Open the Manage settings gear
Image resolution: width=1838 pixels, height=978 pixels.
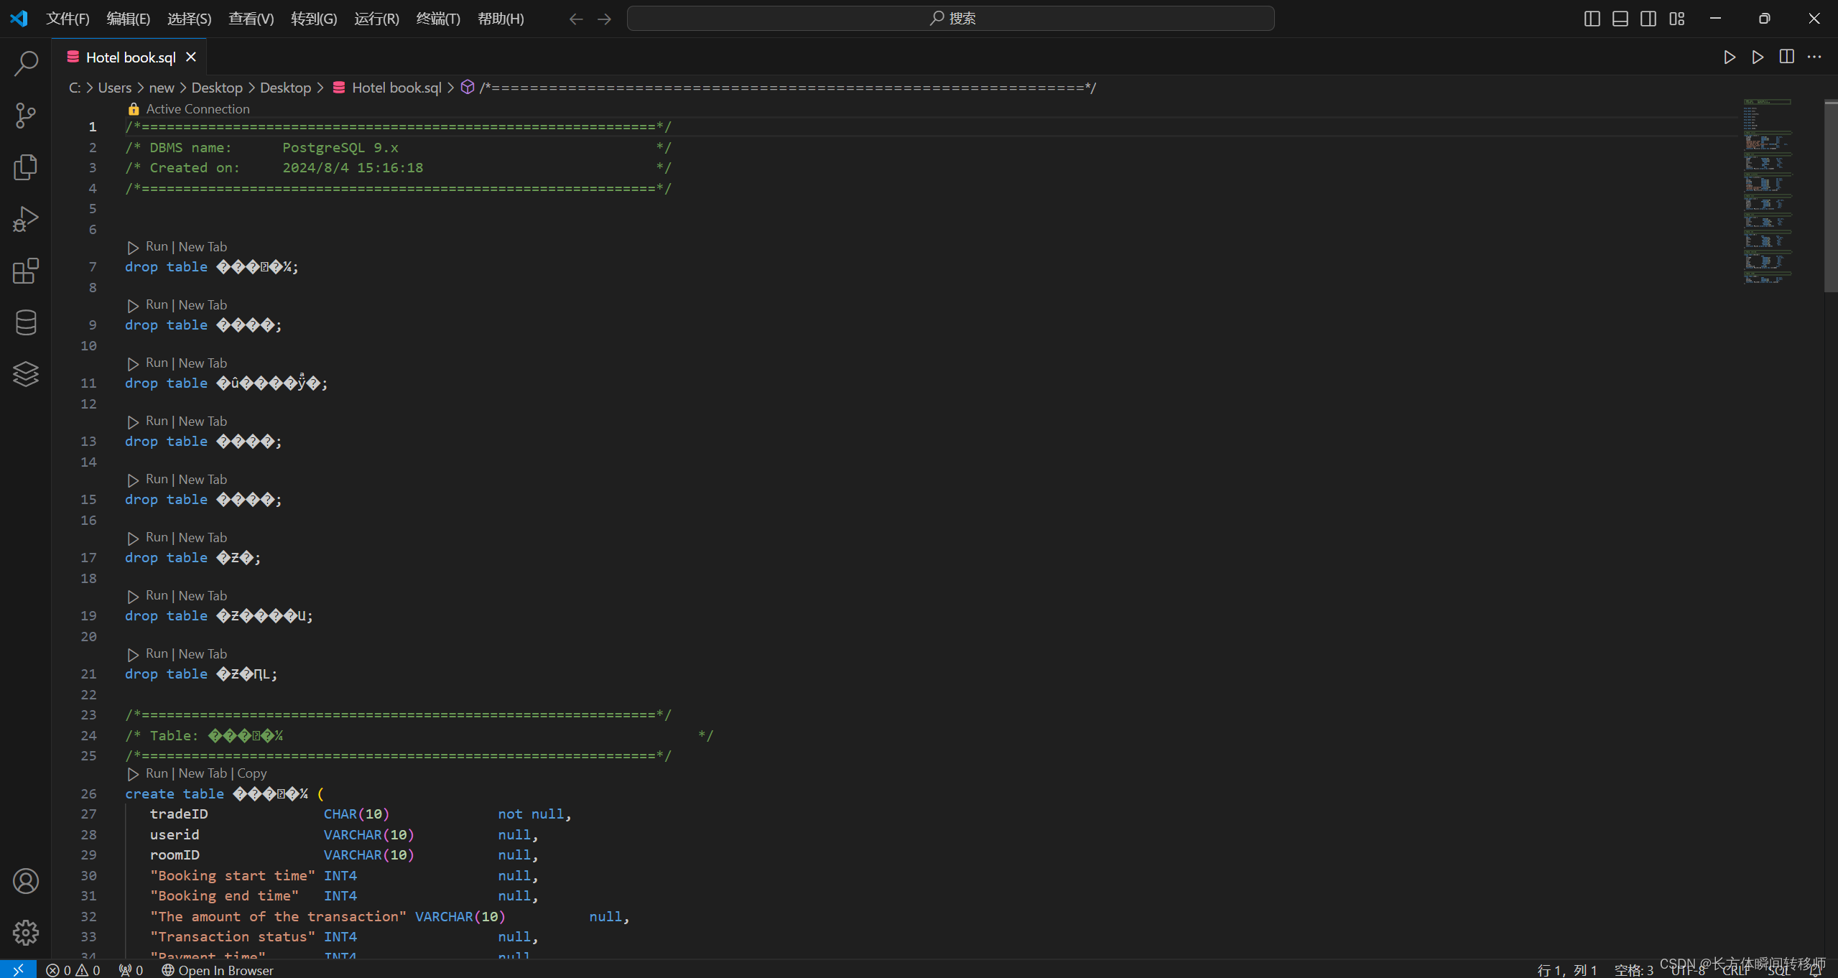[x=26, y=933]
